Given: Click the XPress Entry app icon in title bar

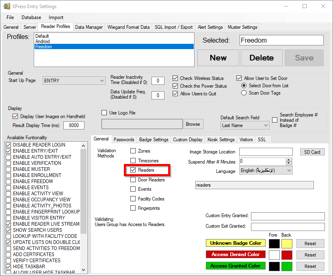Looking at the screenshot, I should pyautogui.click(x=7, y=6).
